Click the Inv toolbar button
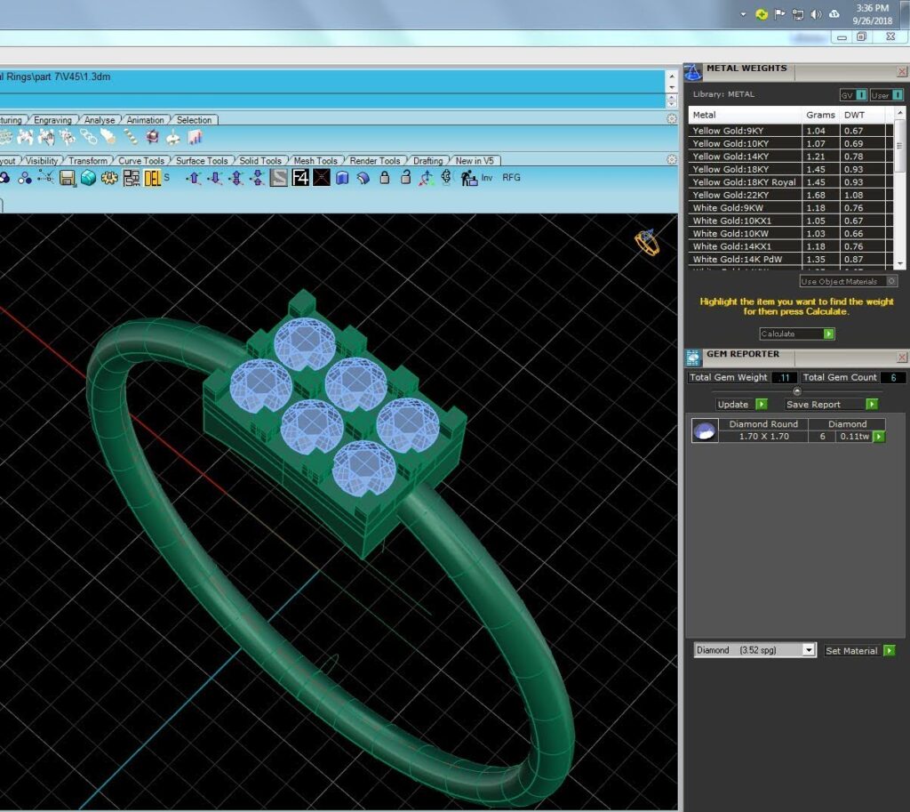 [487, 178]
